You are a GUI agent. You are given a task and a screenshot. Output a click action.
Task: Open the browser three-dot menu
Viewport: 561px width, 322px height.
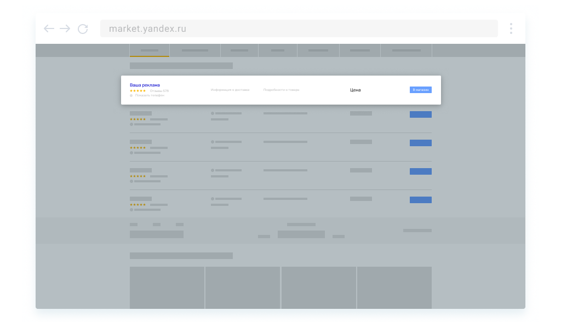(x=511, y=28)
